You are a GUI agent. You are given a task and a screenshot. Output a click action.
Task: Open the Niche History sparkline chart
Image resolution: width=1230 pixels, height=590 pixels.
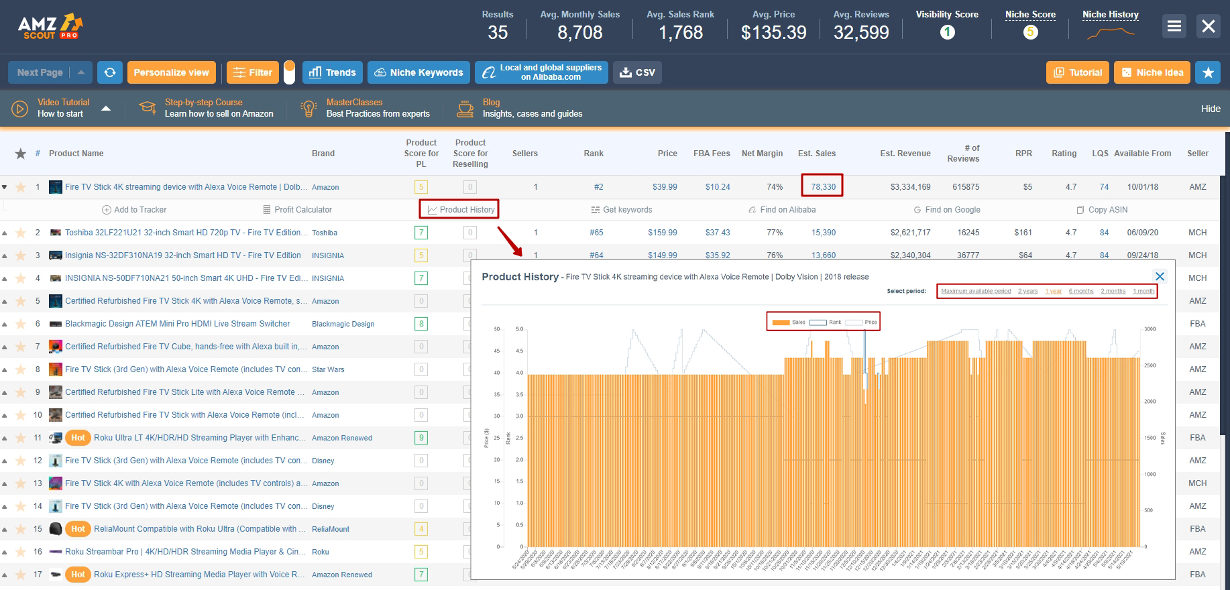click(x=1110, y=32)
